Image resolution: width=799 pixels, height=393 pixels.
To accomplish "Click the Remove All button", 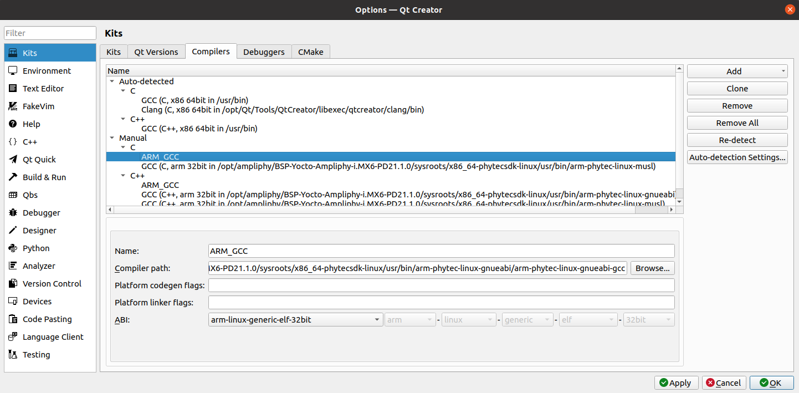I will point(737,123).
